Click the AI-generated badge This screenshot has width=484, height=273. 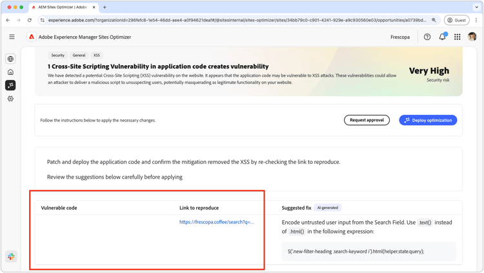click(327, 208)
